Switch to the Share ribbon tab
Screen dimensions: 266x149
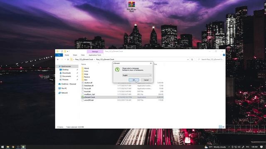[x=75, y=55]
